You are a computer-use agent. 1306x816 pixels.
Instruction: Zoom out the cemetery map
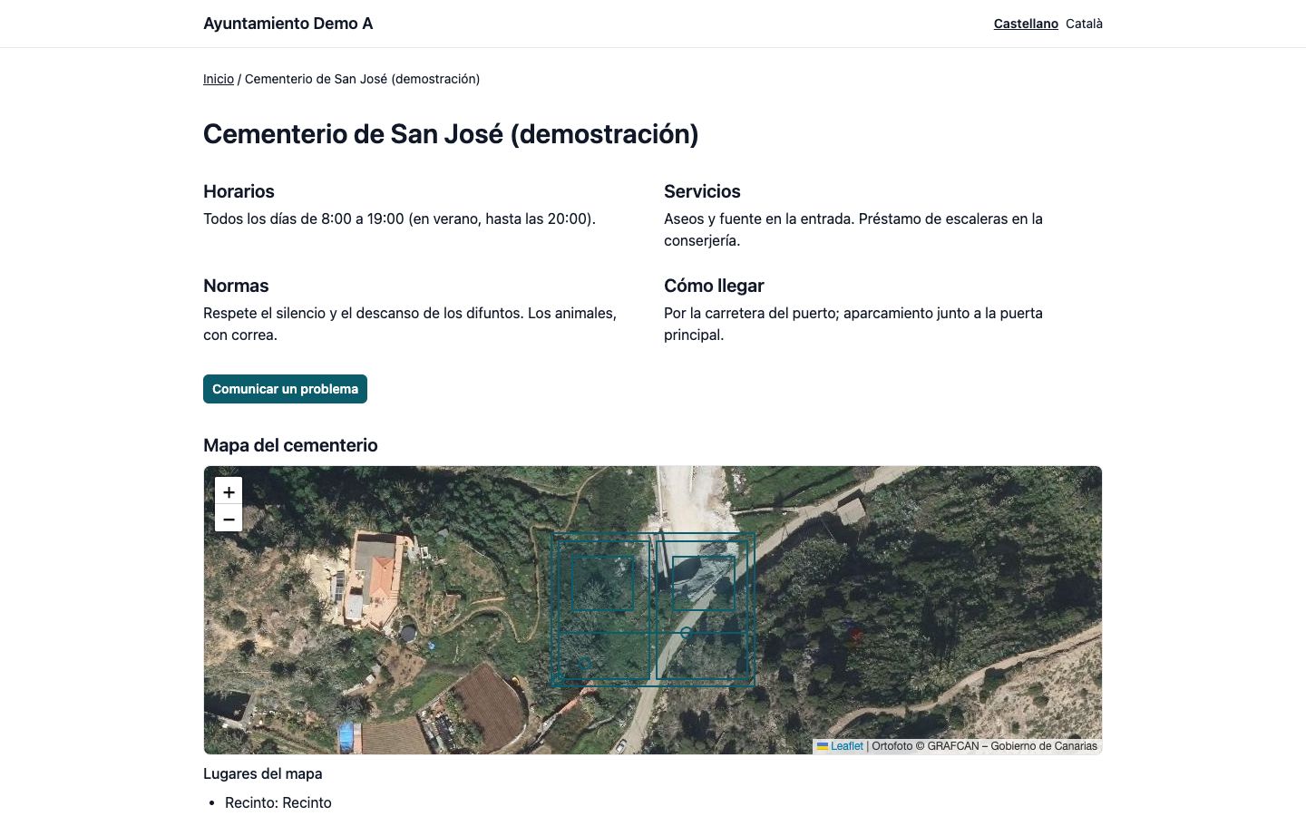click(x=229, y=519)
